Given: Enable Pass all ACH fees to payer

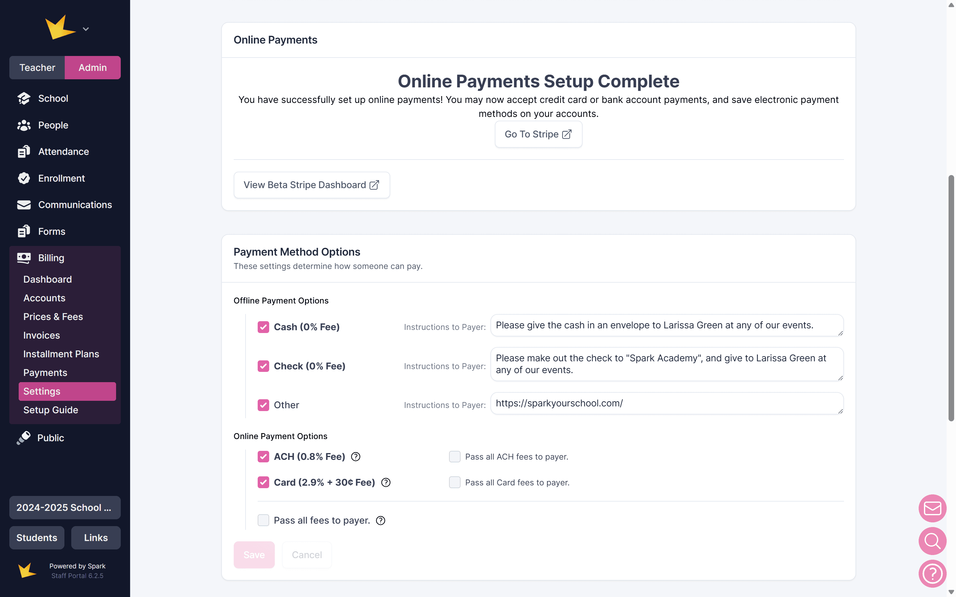Looking at the screenshot, I should click(x=455, y=457).
